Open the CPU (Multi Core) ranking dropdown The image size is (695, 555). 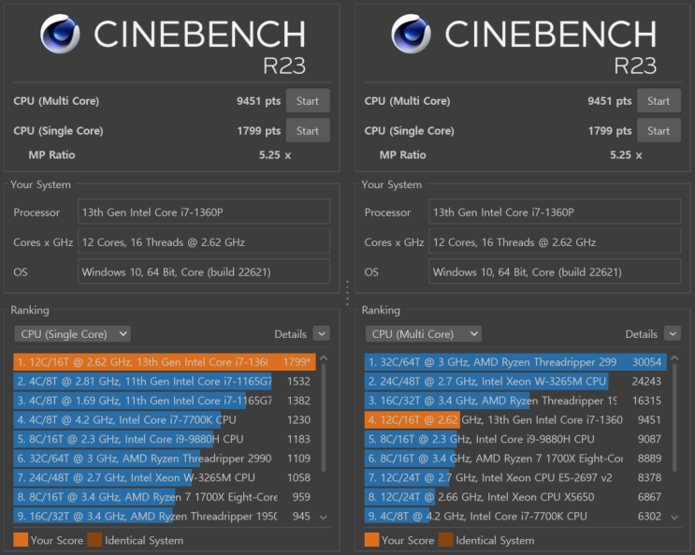424,333
